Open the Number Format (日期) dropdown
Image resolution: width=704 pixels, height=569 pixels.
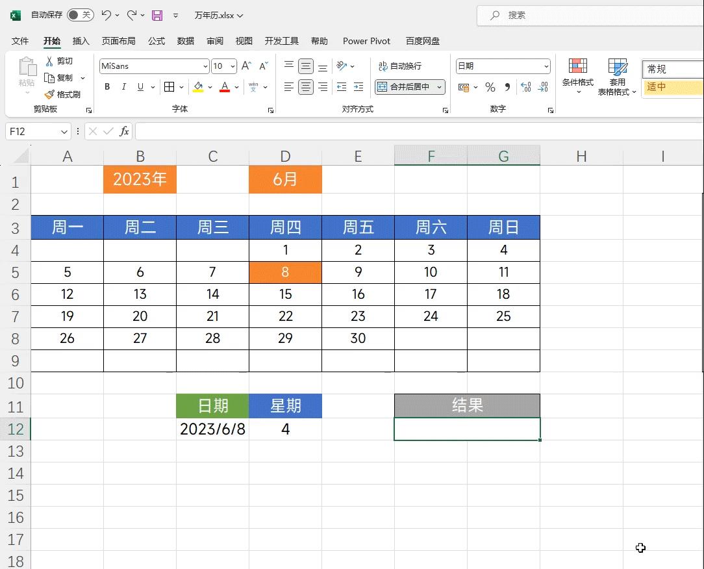click(547, 66)
